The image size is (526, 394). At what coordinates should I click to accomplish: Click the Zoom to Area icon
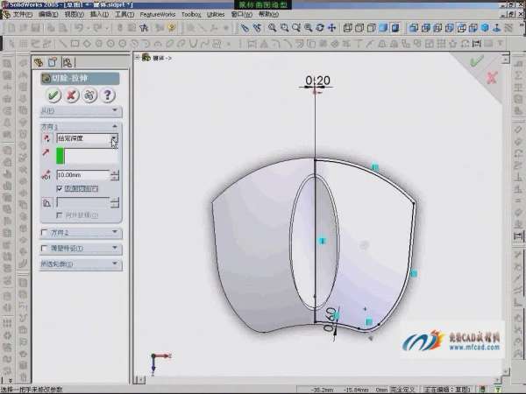coord(284,28)
